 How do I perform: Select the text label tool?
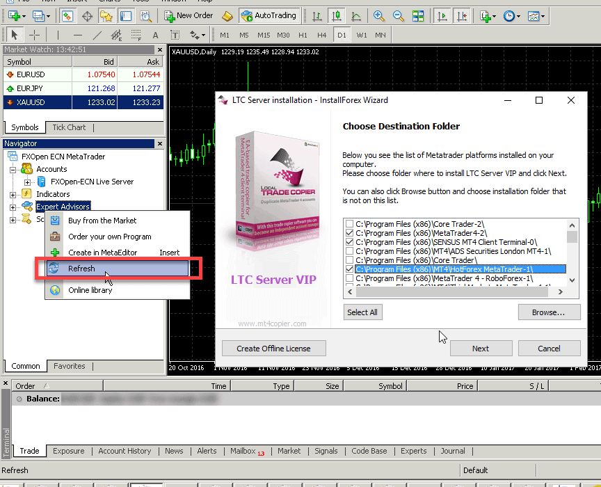point(175,35)
